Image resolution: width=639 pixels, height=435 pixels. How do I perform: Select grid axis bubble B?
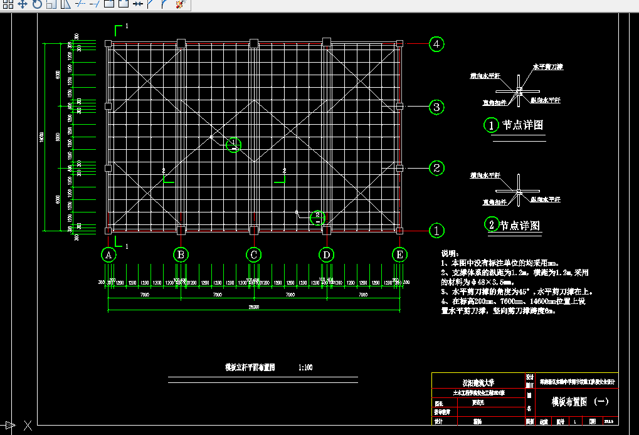181,255
